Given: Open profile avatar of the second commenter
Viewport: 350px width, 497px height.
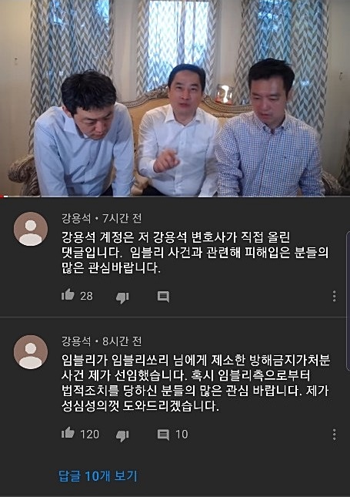Looking at the screenshot, I should (31, 352).
